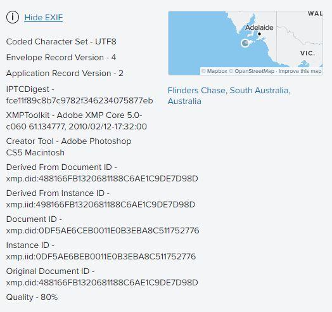The image size is (332, 312).
Task: Click the Quality - 80% entry
Action: 32,297
